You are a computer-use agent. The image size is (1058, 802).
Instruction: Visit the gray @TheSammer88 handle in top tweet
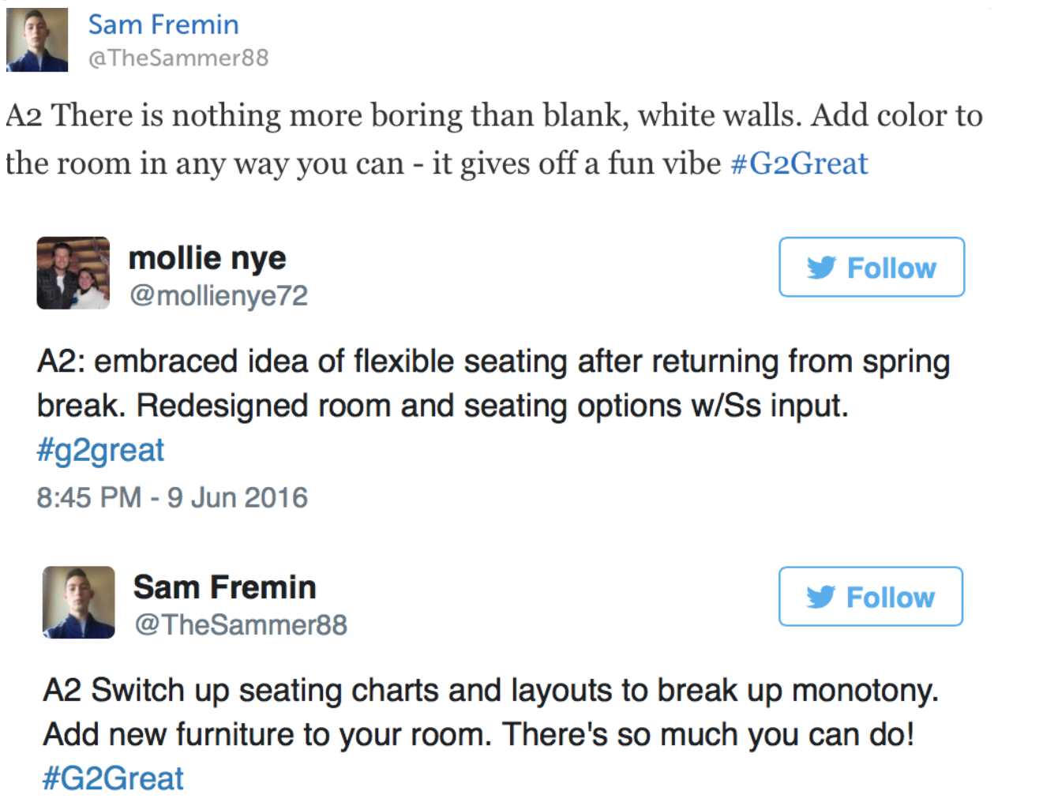178,58
